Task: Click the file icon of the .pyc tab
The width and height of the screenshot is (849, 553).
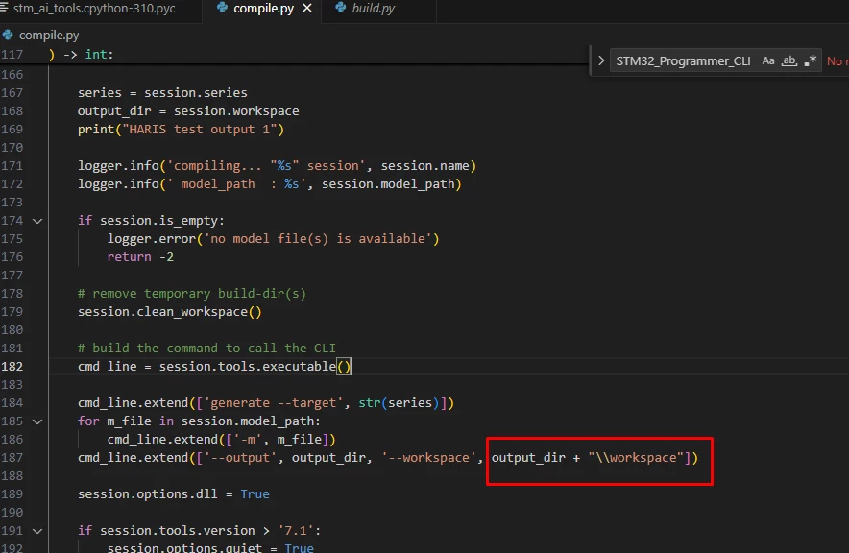Action: click(x=5, y=8)
